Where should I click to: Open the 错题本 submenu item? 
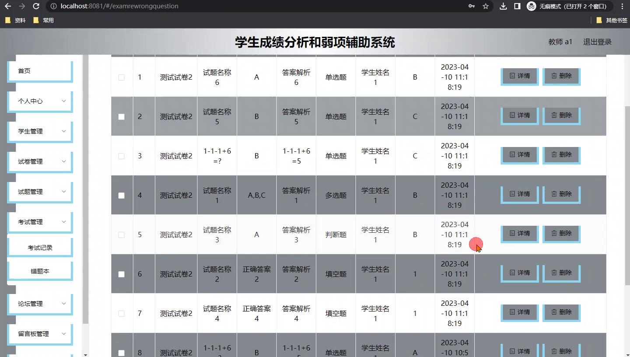[x=40, y=271]
